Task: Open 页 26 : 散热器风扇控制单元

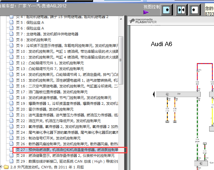Action: click(x=67, y=144)
